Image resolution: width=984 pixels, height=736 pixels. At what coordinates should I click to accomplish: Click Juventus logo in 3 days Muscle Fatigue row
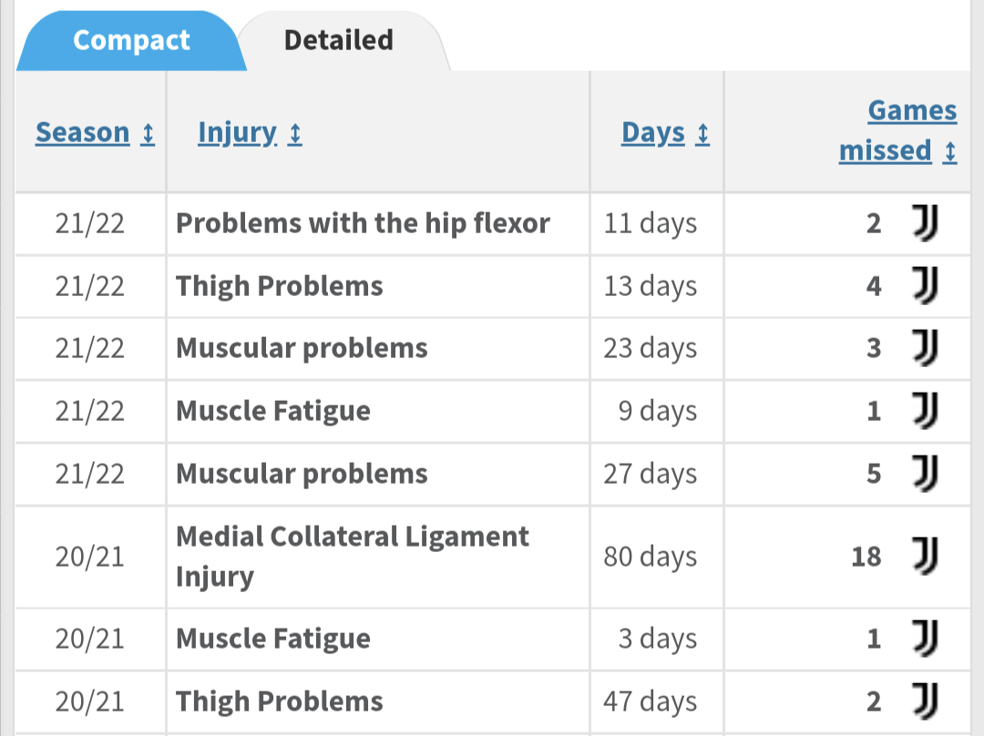(x=925, y=639)
